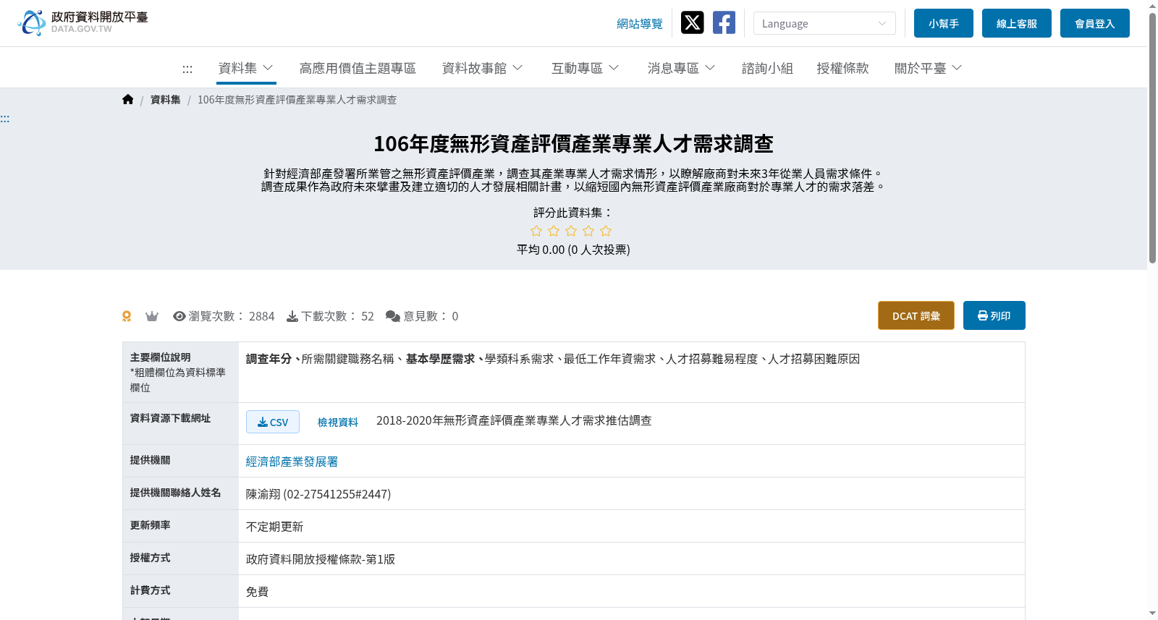The height and width of the screenshot is (620, 1158).
Task: Click the 更新頻率 row label
Action: click(151, 525)
